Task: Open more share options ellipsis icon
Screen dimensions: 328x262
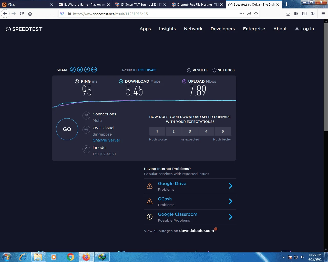Action: (94, 70)
